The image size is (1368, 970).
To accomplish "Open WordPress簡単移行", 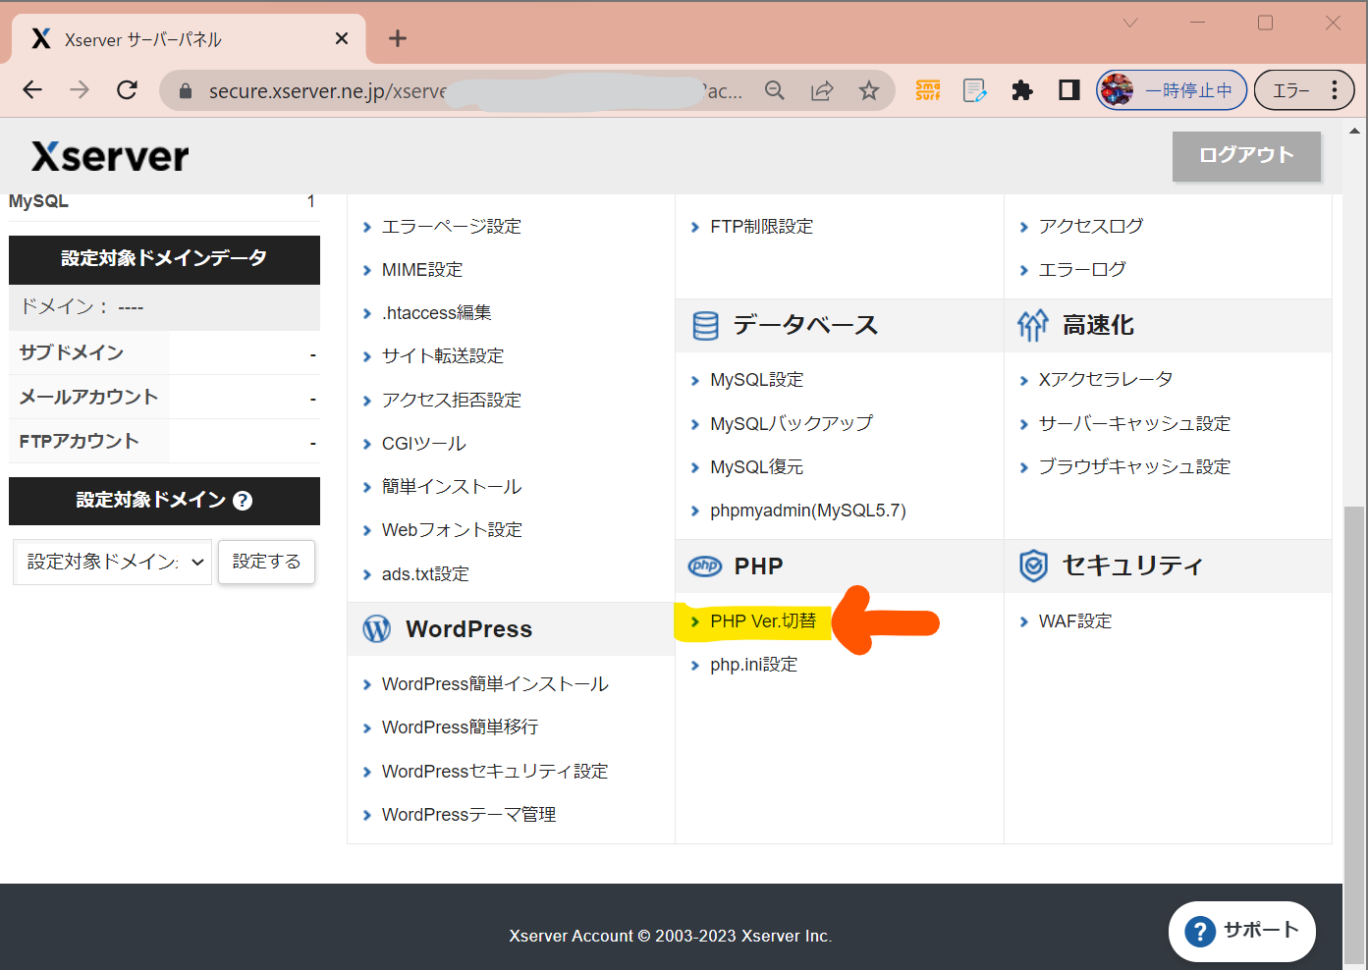I will point(460,727).
